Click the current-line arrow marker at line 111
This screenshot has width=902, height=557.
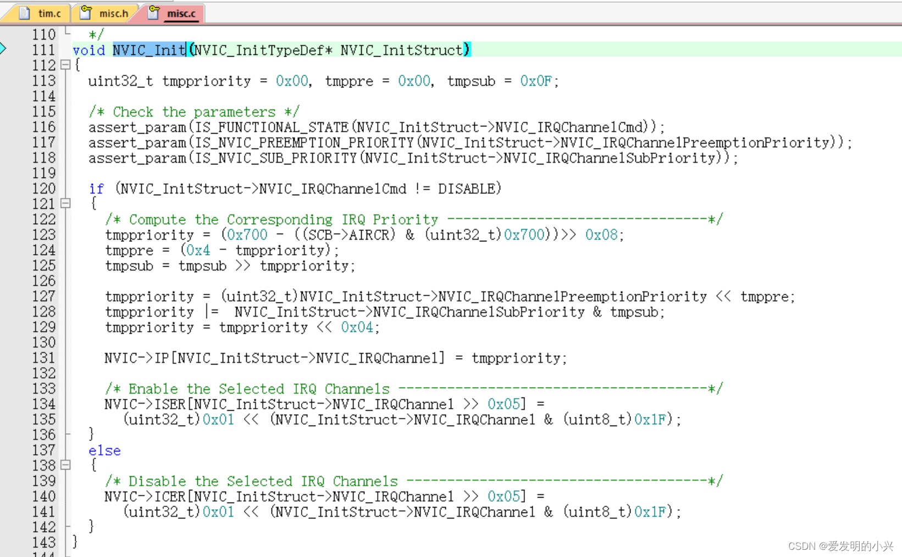tap(3, 49)
